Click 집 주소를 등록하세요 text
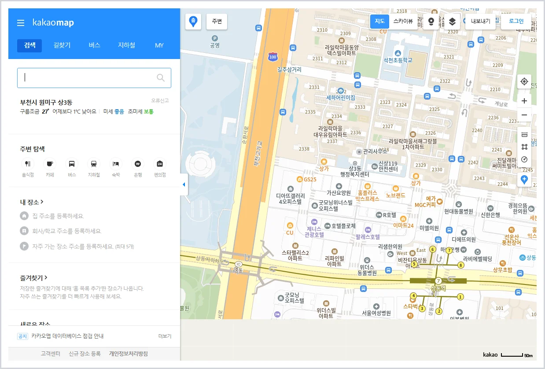Image resolution: width=545 pixels, height=369 pixels. tap(58, 216)
